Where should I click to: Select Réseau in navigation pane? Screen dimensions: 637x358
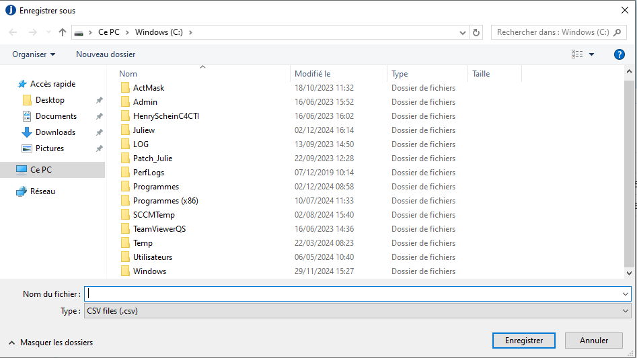(x=36, y=191)
